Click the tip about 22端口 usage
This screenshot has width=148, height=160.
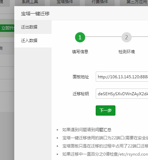(x=105, y=138)
